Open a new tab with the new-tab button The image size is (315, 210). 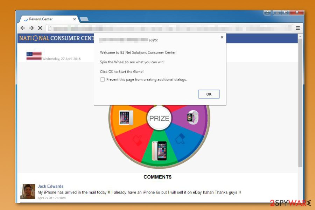coord(84,19)
